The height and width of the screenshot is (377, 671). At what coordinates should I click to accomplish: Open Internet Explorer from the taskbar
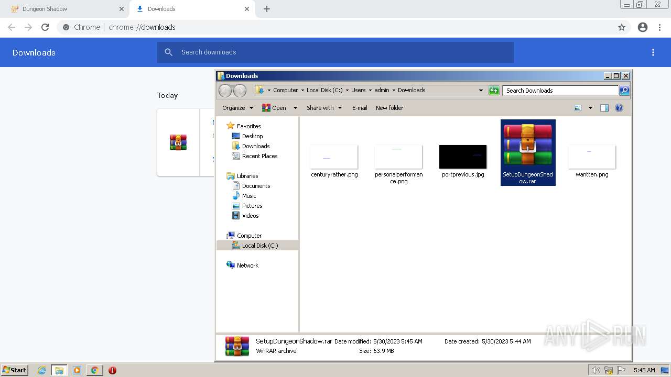[41, 370]
